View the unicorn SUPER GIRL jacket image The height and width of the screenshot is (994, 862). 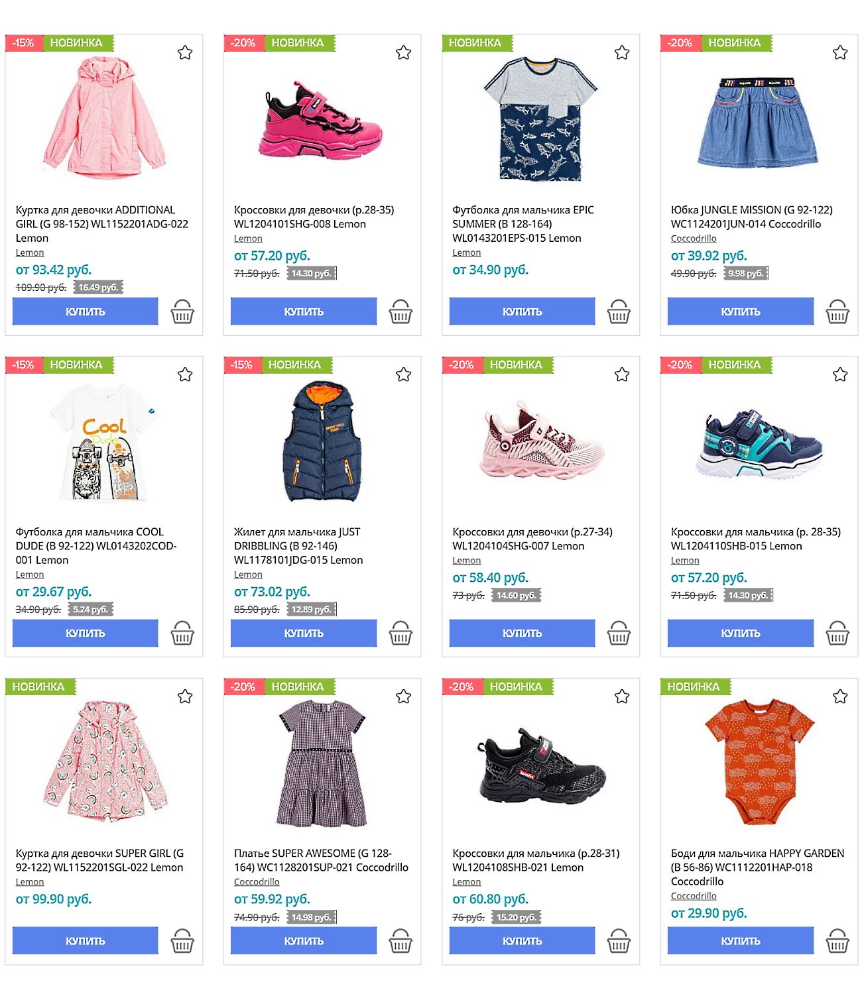(x=104, y=761)
